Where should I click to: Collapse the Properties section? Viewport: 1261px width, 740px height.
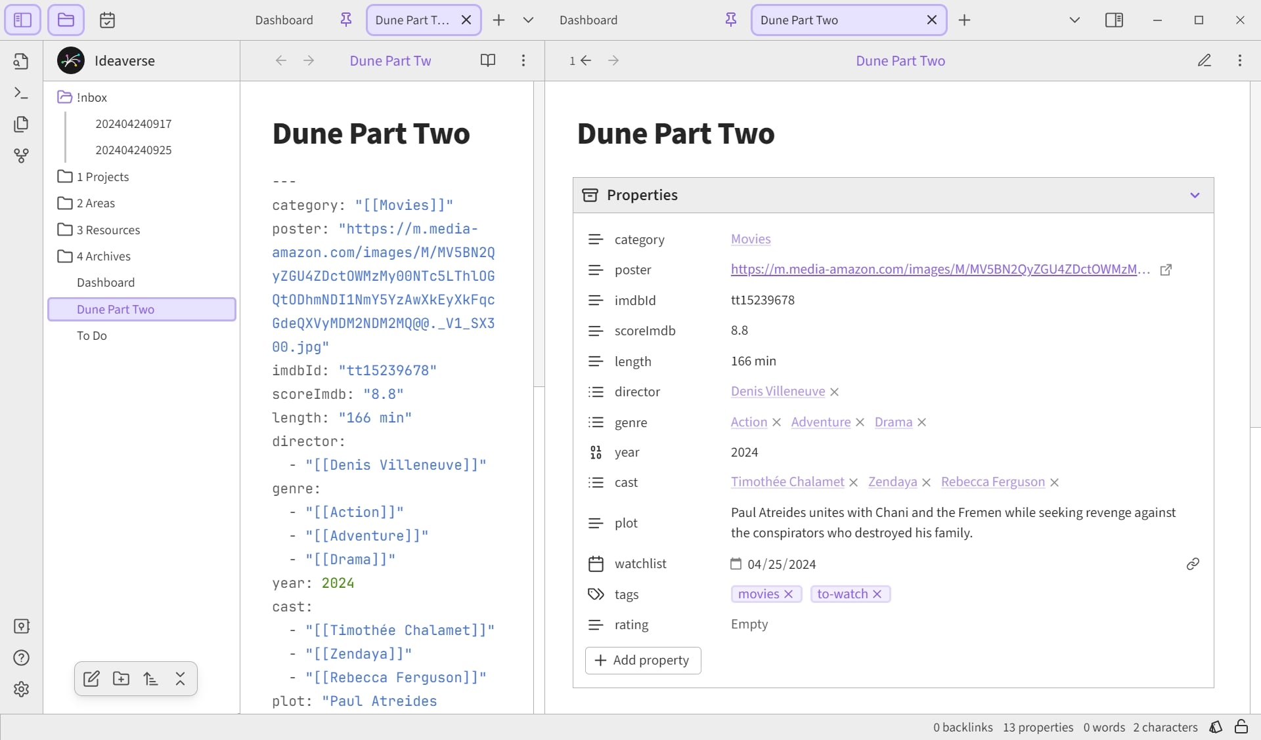click(x=1195, y=195)
